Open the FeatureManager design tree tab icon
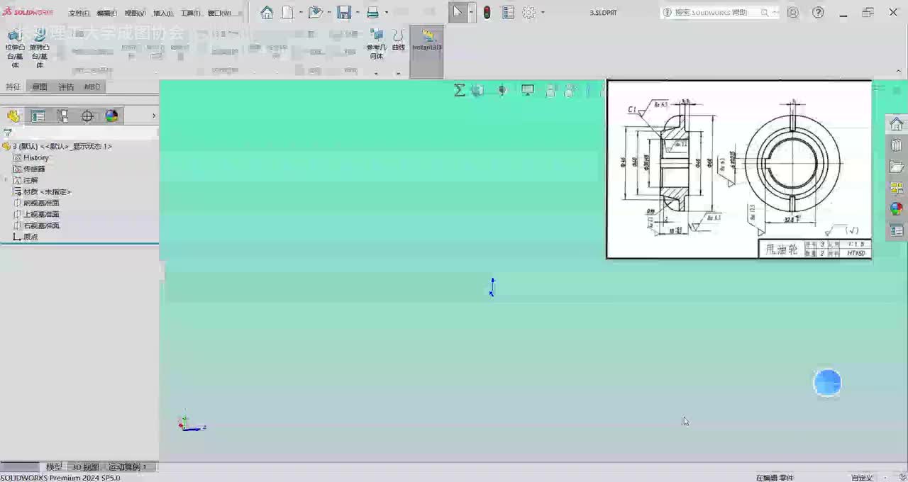Screen dimensions: 908x482 click(13, 116)
